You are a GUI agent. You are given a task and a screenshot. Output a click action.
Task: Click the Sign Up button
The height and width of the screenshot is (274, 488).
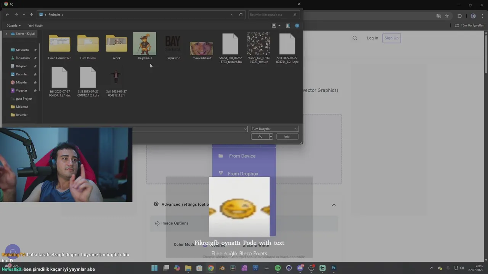coord(392,38)
